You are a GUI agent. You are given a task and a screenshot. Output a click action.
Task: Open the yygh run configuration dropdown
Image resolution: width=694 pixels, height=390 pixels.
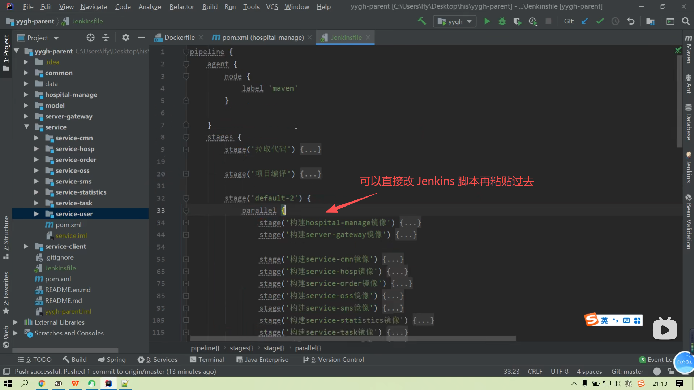click(x=455, y=21)
